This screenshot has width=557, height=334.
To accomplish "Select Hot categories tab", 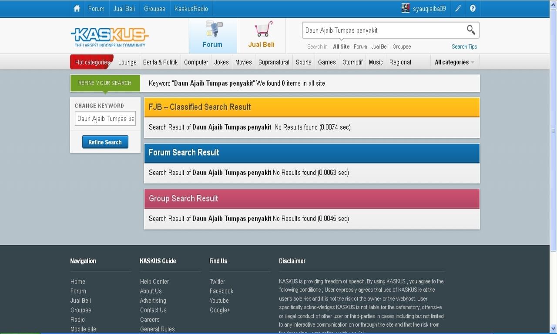I will click(x=92, y=62).
